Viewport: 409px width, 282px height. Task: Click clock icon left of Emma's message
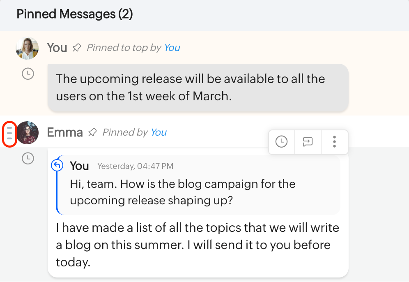point(28,158)
